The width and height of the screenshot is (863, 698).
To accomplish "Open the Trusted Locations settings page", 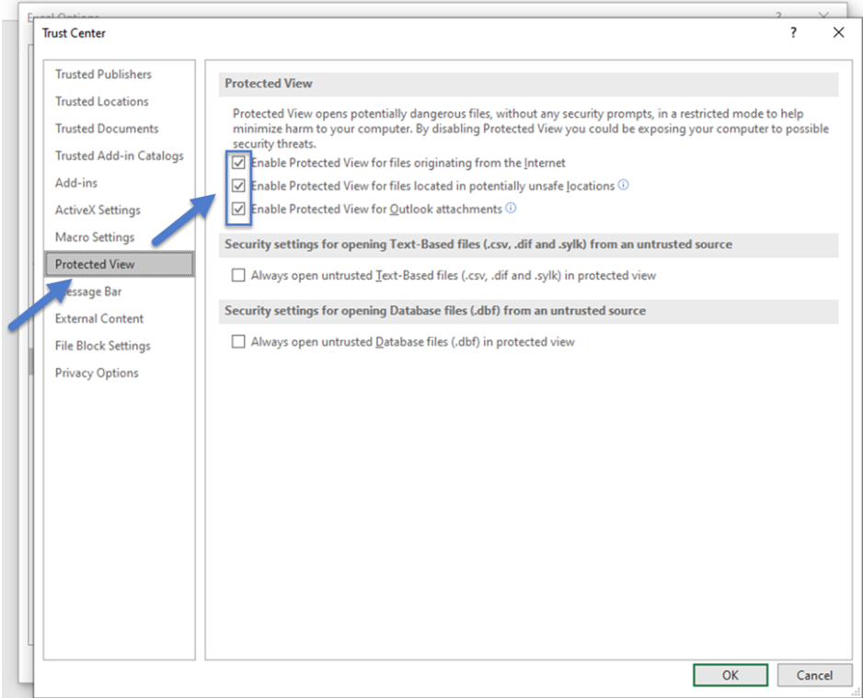I will (101, 101).
